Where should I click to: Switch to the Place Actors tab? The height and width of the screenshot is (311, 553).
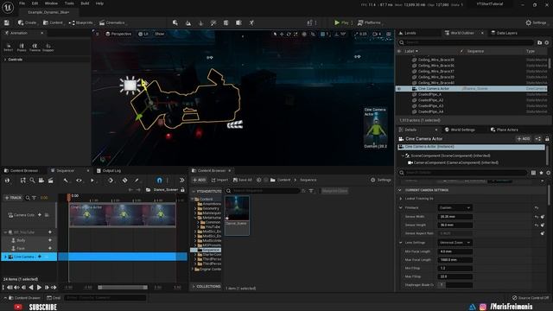pos(504,130)
